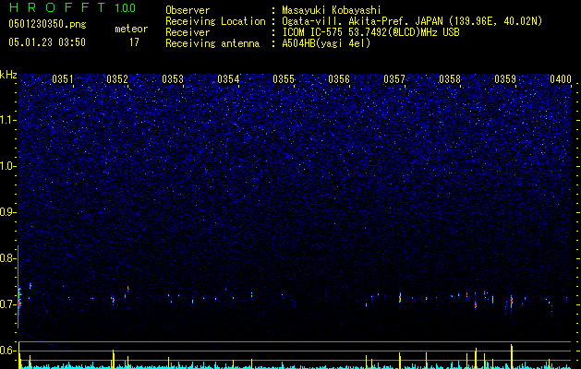Viewport: 581px width, 369px height.
Task: Select the filename 0501230350.png
Action: pyautogui.click(x=47, y=24)
